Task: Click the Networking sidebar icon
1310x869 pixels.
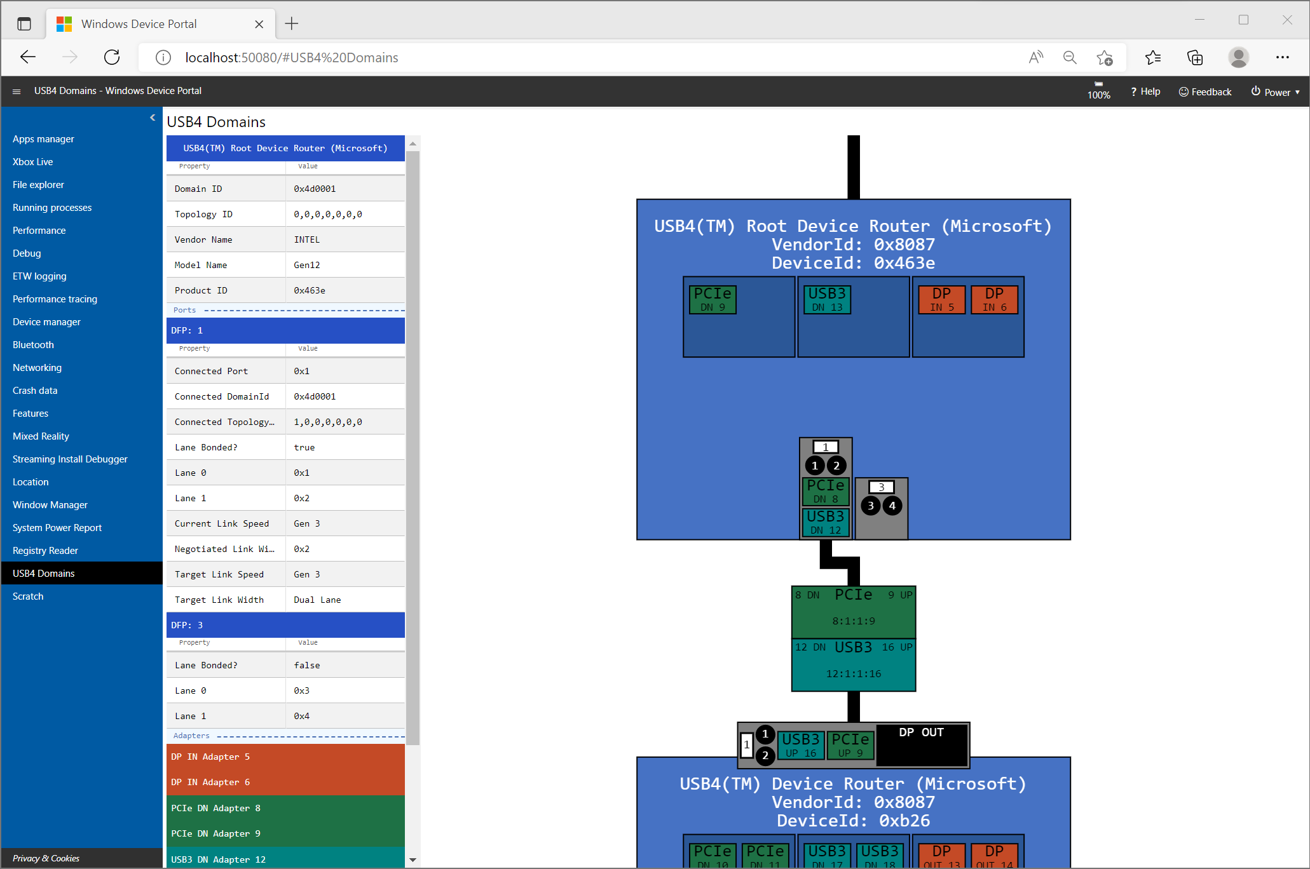Action: (37, 367)
